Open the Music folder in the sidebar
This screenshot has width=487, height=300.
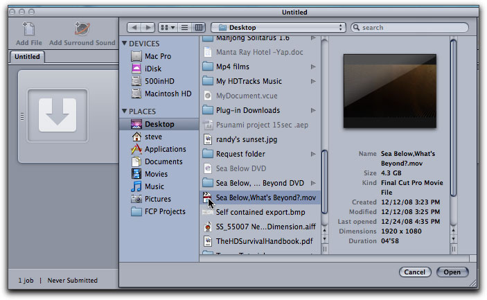(148, 186)
